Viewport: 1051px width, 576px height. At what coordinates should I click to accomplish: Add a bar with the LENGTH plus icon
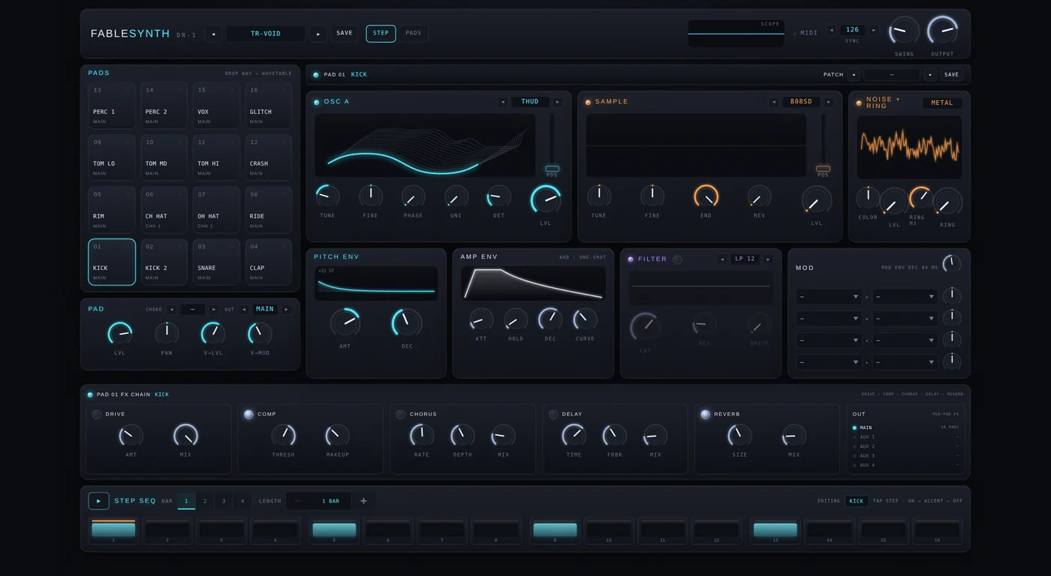pyautogui.click(x=363, y=501)
